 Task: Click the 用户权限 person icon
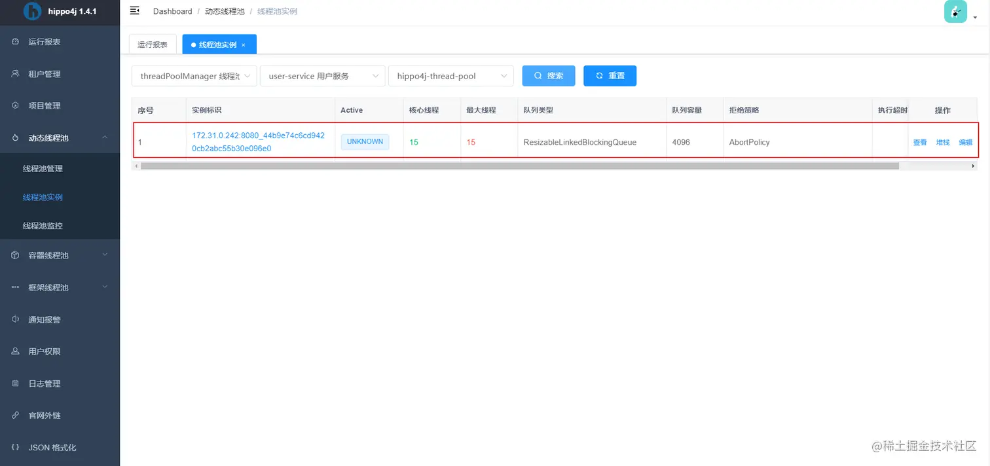(x=16, y=351)
